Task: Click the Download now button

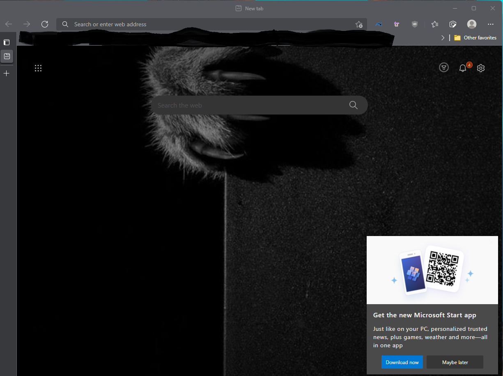Action: tap(402, 362)
